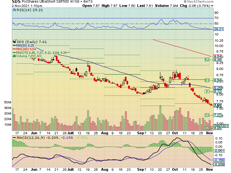Click Aug on the price panel date axis
This screenshot has width=231, height=173.
point(104,133)
